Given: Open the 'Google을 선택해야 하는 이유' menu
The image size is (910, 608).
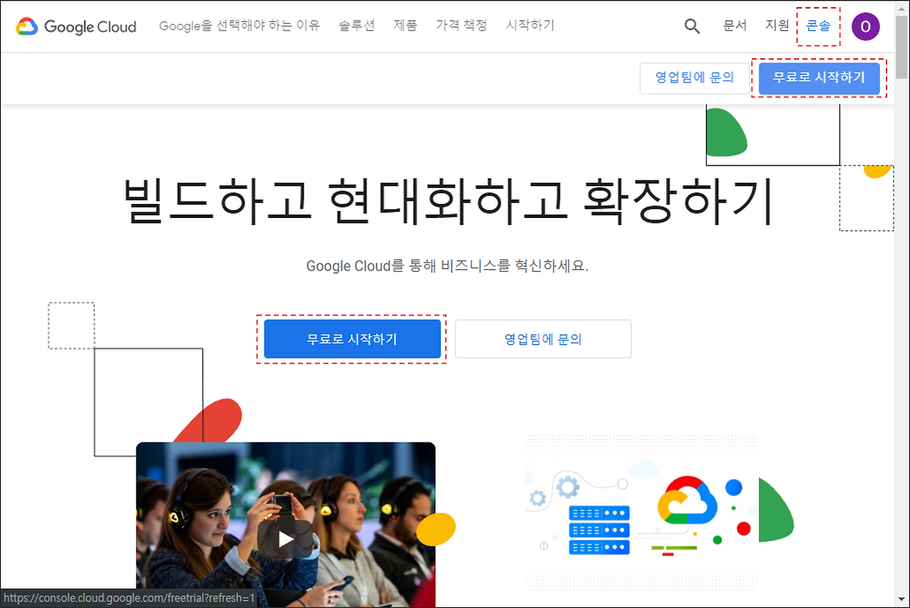Looking at the screenshot, I should 240,26.
